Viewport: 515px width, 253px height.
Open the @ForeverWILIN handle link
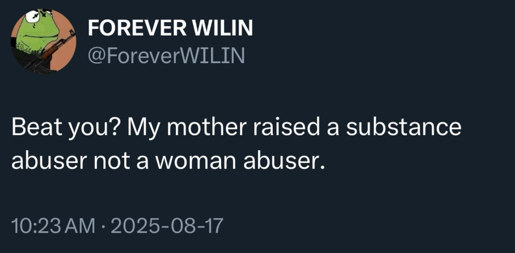coord(166,55)
